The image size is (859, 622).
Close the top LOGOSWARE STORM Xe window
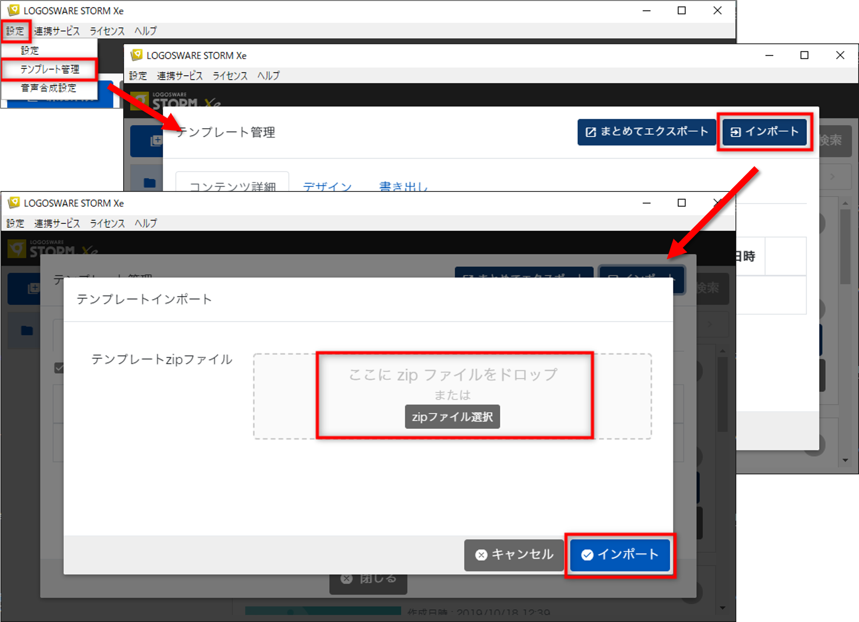pos(717,10)
